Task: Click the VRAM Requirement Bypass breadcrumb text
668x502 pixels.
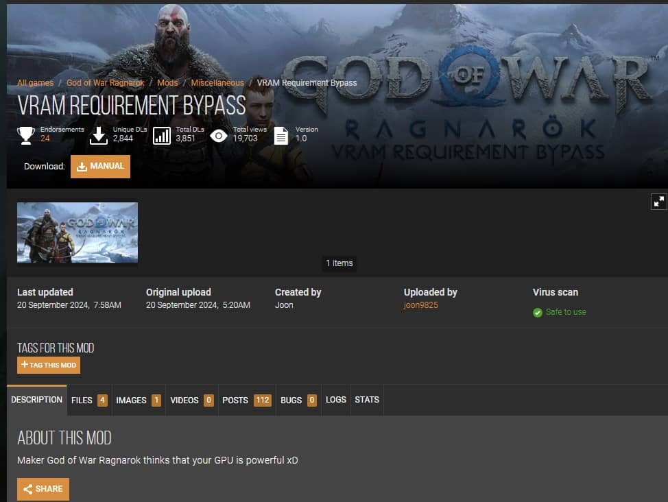Action: tap(307, 83)
